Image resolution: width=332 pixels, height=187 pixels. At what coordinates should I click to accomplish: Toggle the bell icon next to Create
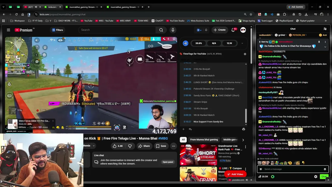[206, 30]
